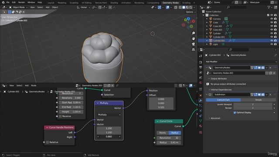Toggle the Optimal Display checkbox
Viewport: 279px width, 157px height.
click(x=235, y=113)
